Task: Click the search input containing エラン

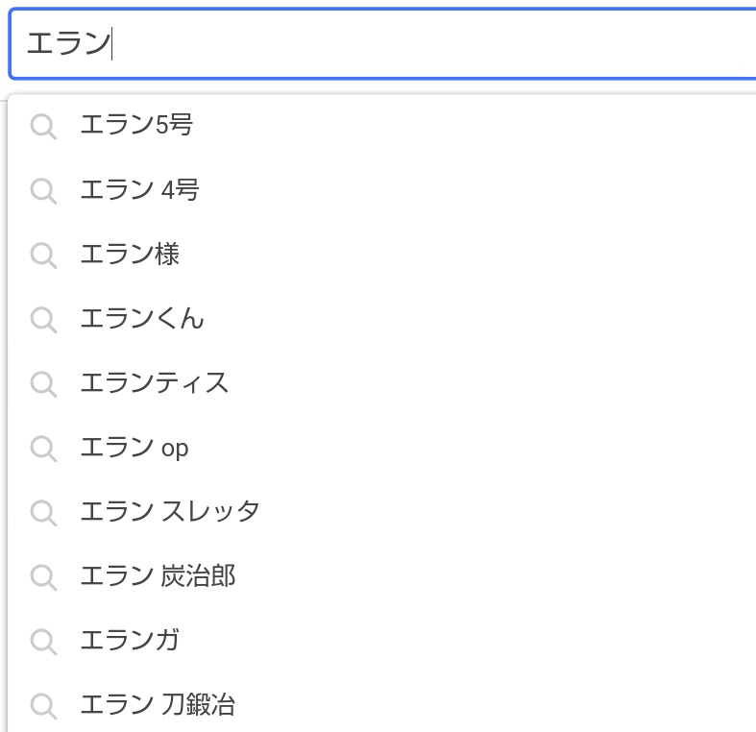Action: 383,43
